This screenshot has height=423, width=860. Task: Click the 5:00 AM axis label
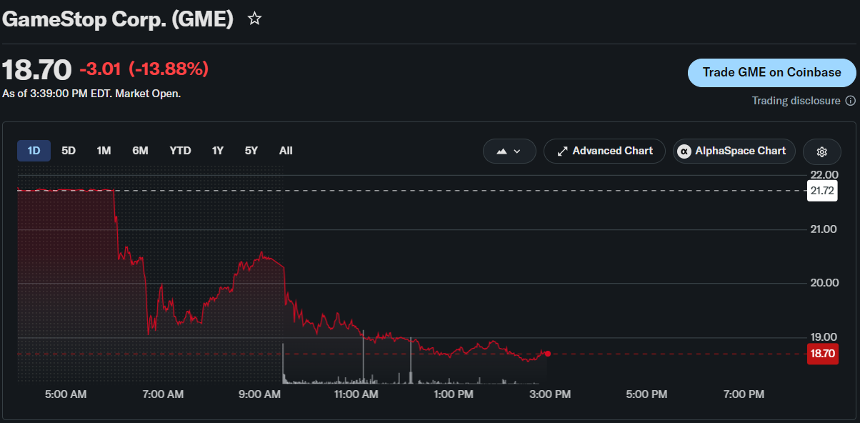coord(65,394)
